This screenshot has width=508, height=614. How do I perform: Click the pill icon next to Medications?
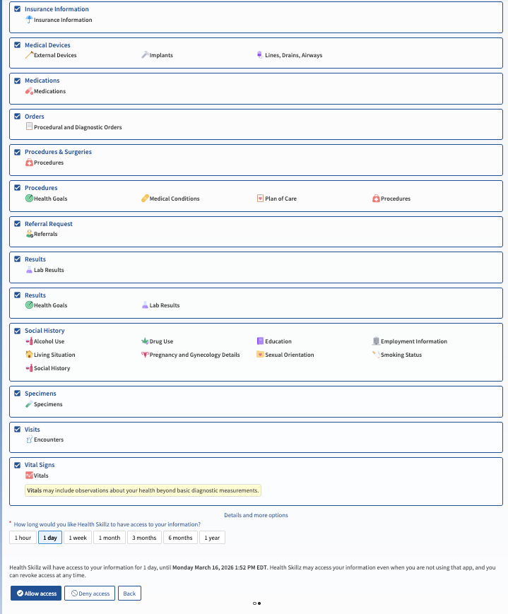(29, 91)
